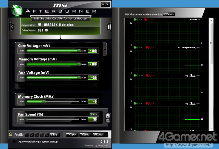The height and width of the screenshot is (149, 219).
Task: Click the MSI Afterburner Hardware Monitor title
Action: coord(143,15)
